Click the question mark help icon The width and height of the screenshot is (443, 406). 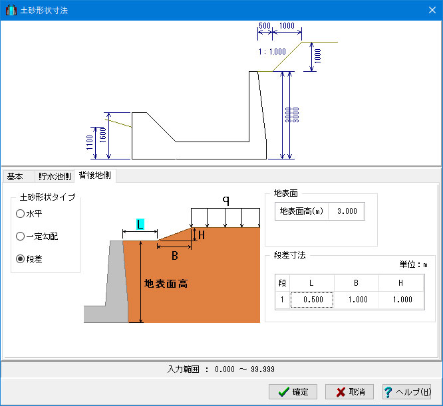point(388,391)
